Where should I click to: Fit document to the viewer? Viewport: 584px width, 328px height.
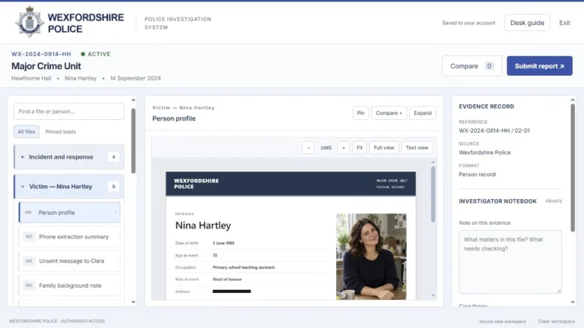[x=360, y=147]
